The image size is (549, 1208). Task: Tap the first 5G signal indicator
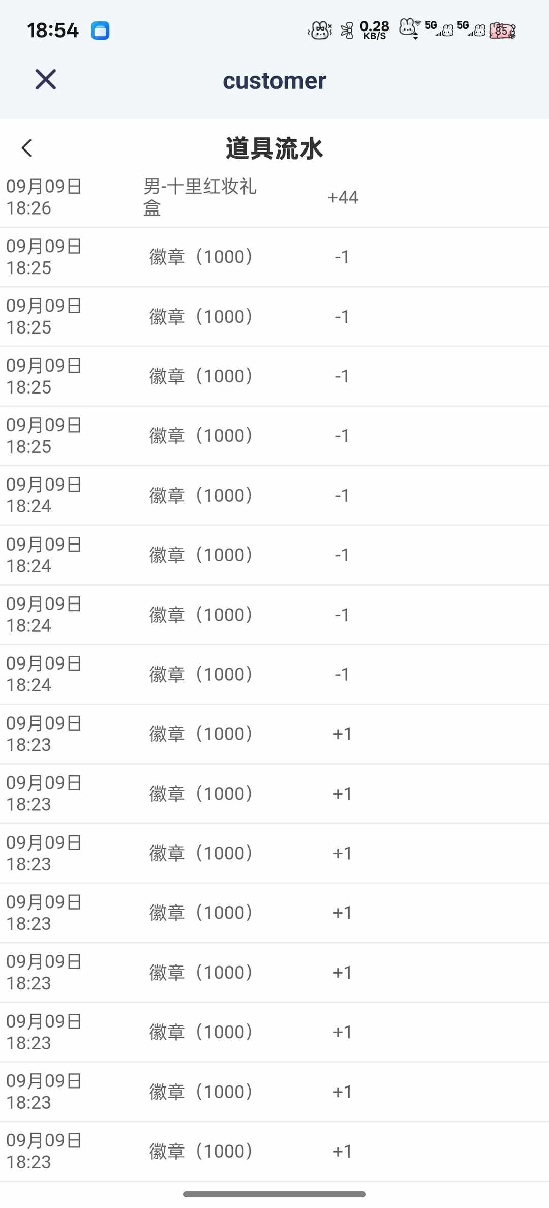(x=439, y=28)
